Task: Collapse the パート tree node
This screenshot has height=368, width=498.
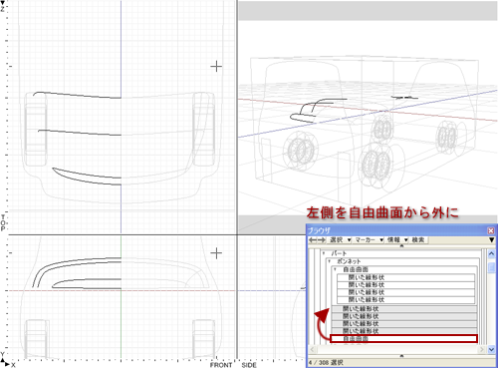Action: pyautogui.click(x=324, y=253)
